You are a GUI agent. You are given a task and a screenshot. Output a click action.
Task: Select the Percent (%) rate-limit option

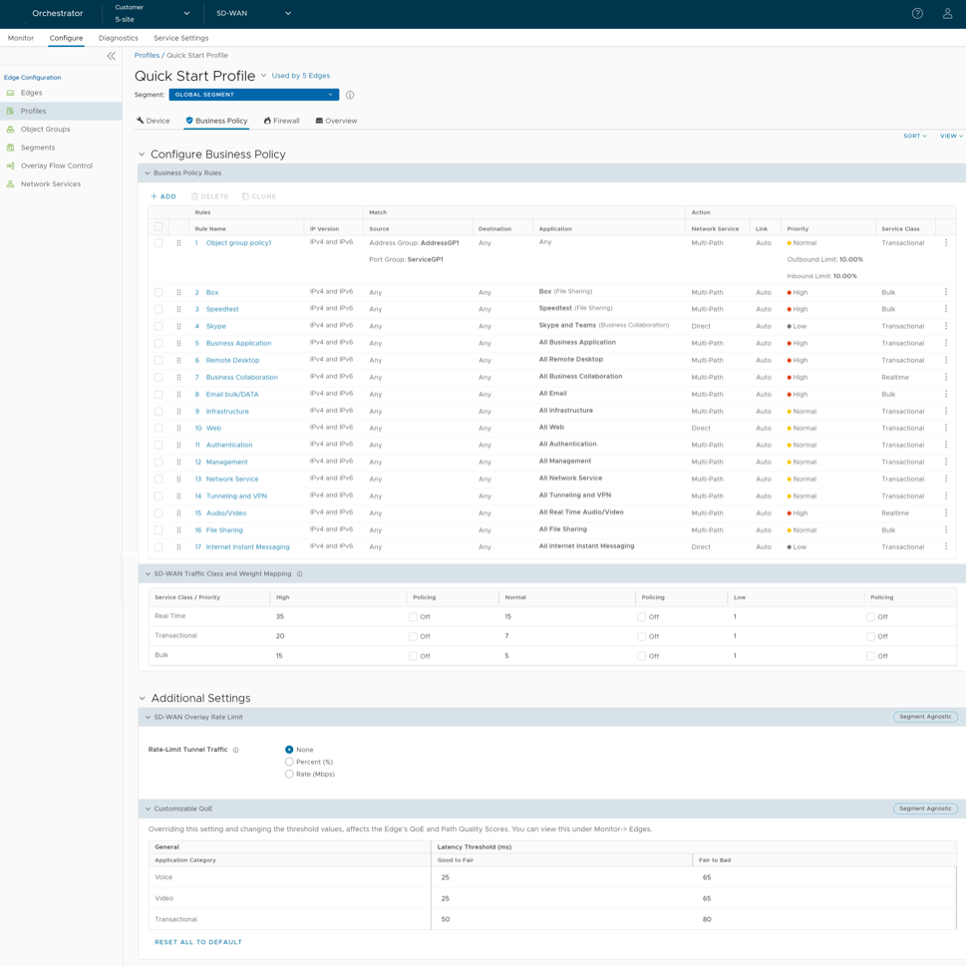[x=290, y=762]
